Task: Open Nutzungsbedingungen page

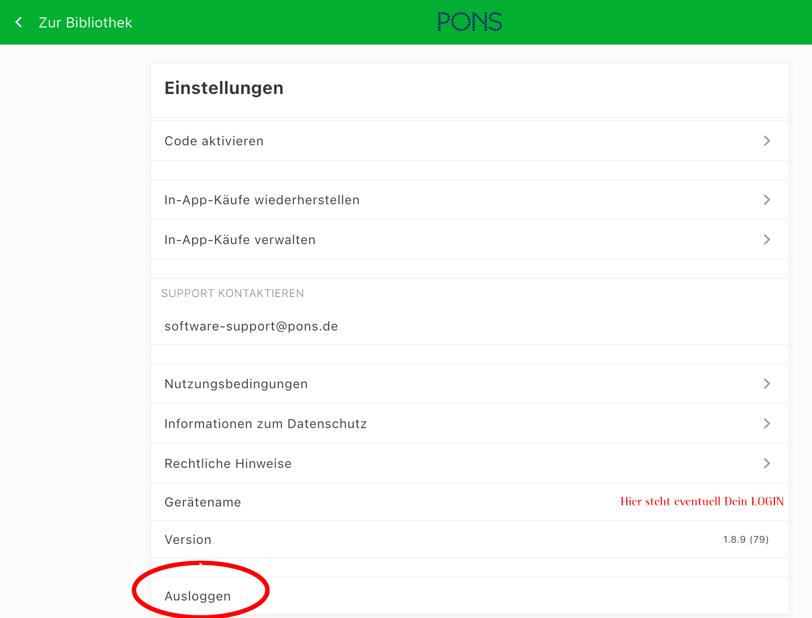Action: pos(236,384)
